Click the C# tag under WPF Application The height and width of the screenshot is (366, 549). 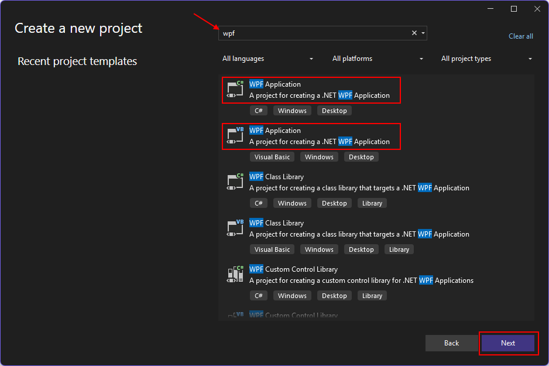pos(259,110)
